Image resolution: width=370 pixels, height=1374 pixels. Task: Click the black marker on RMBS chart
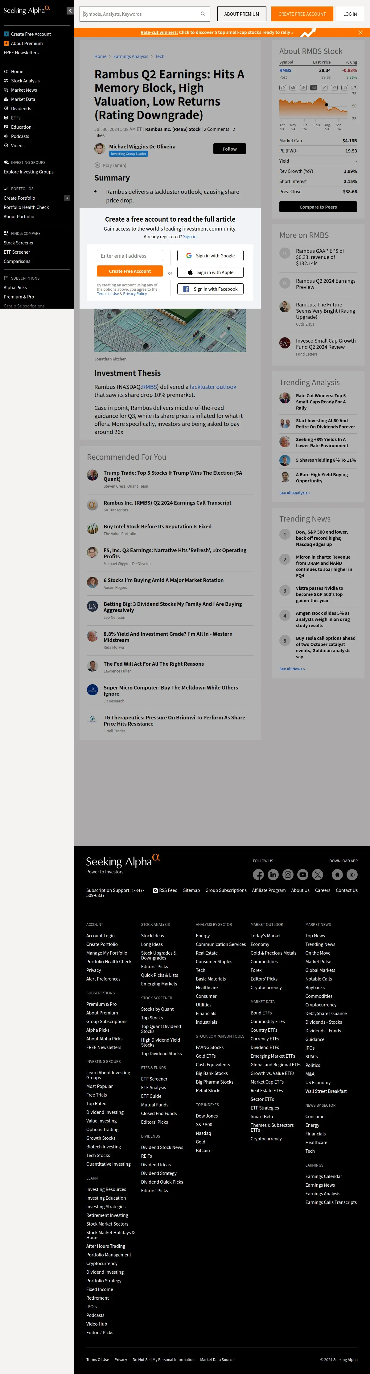click(326, 105)
